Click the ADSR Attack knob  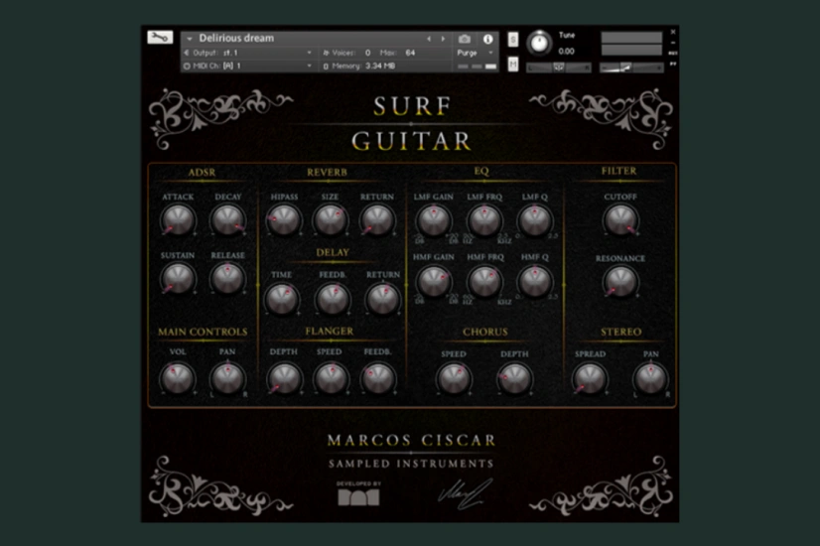point(178,219)
